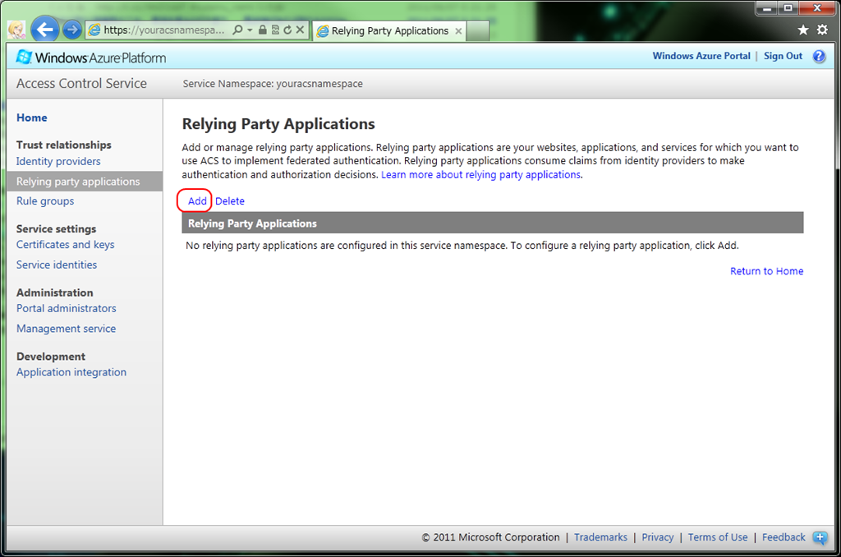Click the feedback speech bubble icon
The image size is (841, 557).
click(820, 538)
